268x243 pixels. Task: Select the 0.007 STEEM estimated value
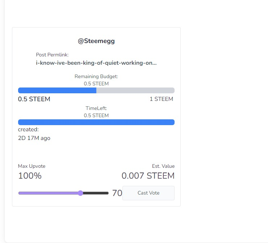click(148, 176)
